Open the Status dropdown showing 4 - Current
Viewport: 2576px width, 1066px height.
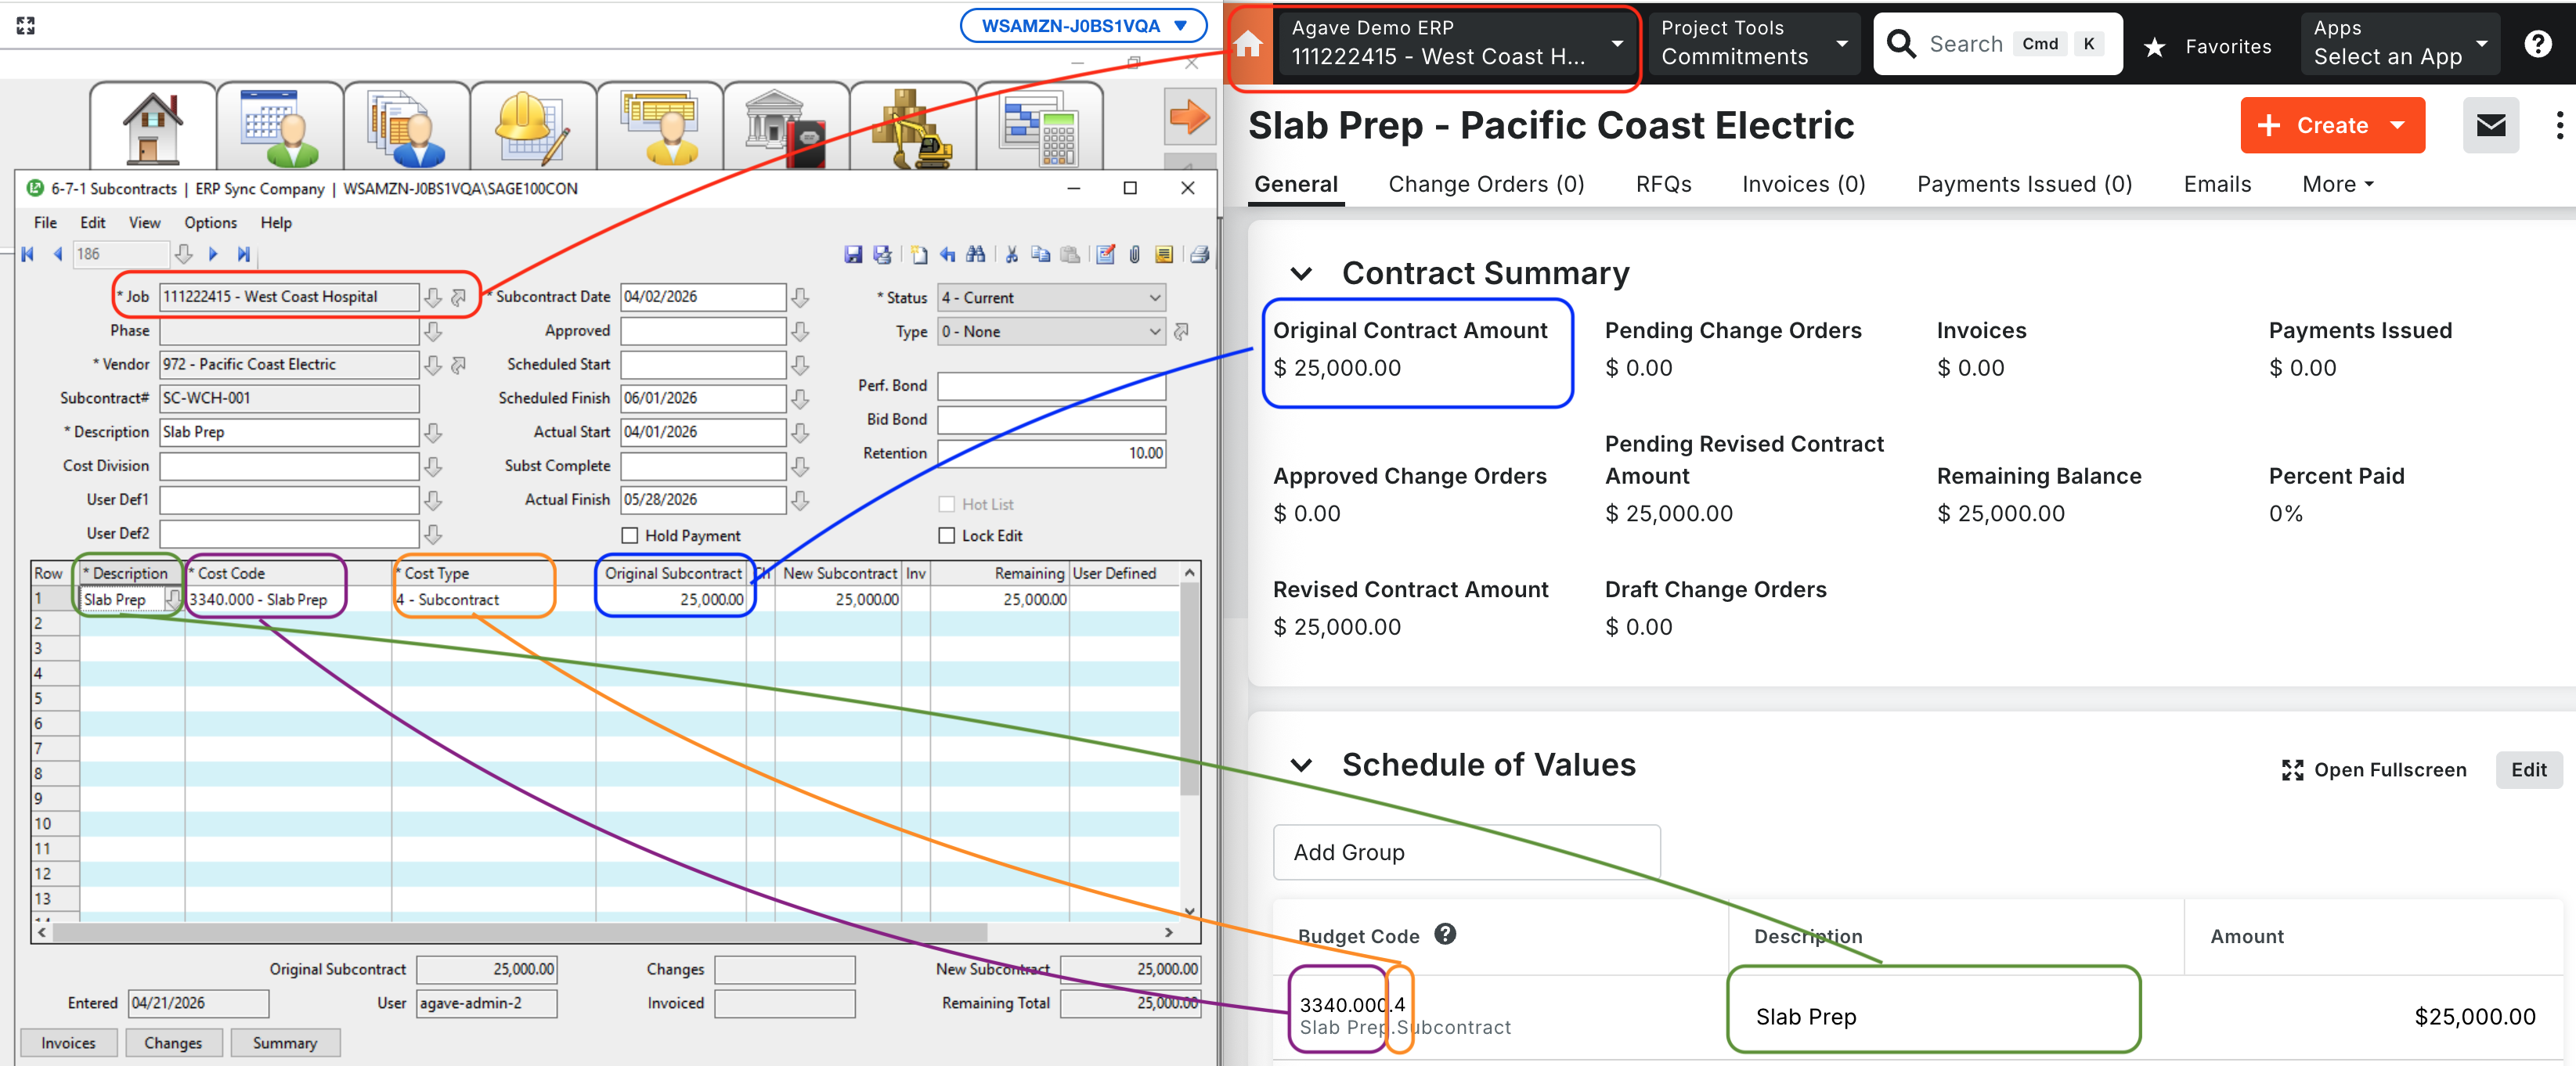pos(1051,298)
